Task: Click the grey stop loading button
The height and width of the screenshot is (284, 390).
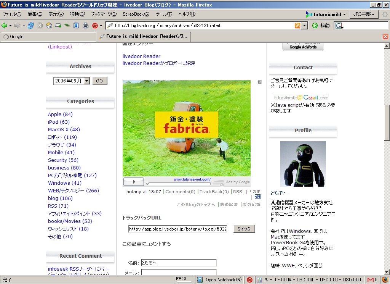Action: tap(40, 26)
